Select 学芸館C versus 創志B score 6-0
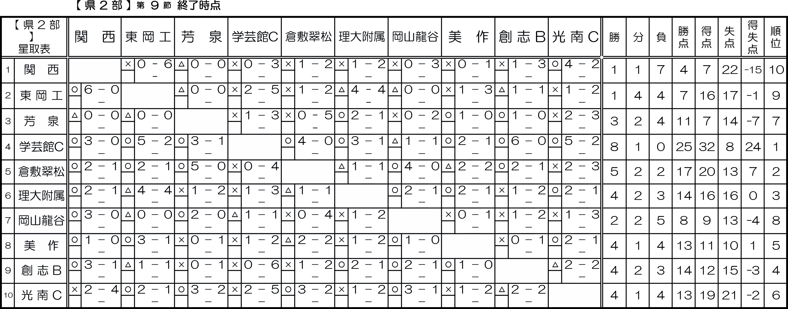The image size is (788, 309). (x=528, y=141)
